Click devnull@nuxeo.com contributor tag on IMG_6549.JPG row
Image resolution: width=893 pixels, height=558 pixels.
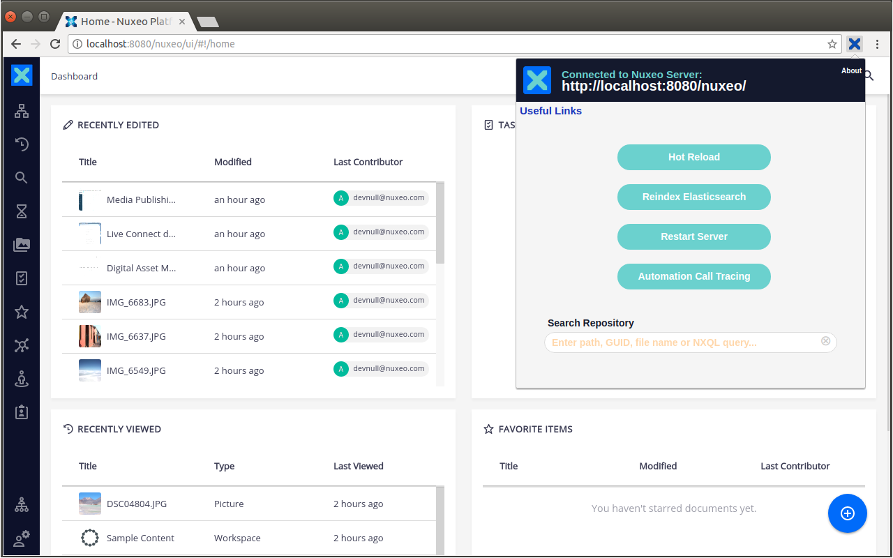[381, 369]
